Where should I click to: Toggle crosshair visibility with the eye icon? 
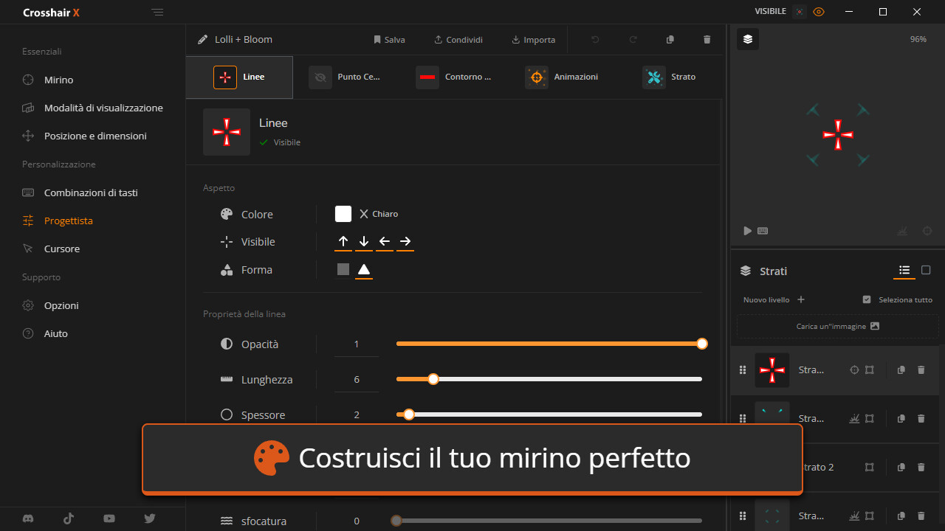818,12
